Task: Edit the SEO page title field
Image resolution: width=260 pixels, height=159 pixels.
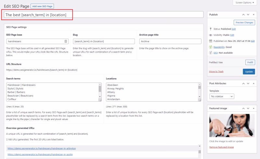Action: click(x=104, y=15)
